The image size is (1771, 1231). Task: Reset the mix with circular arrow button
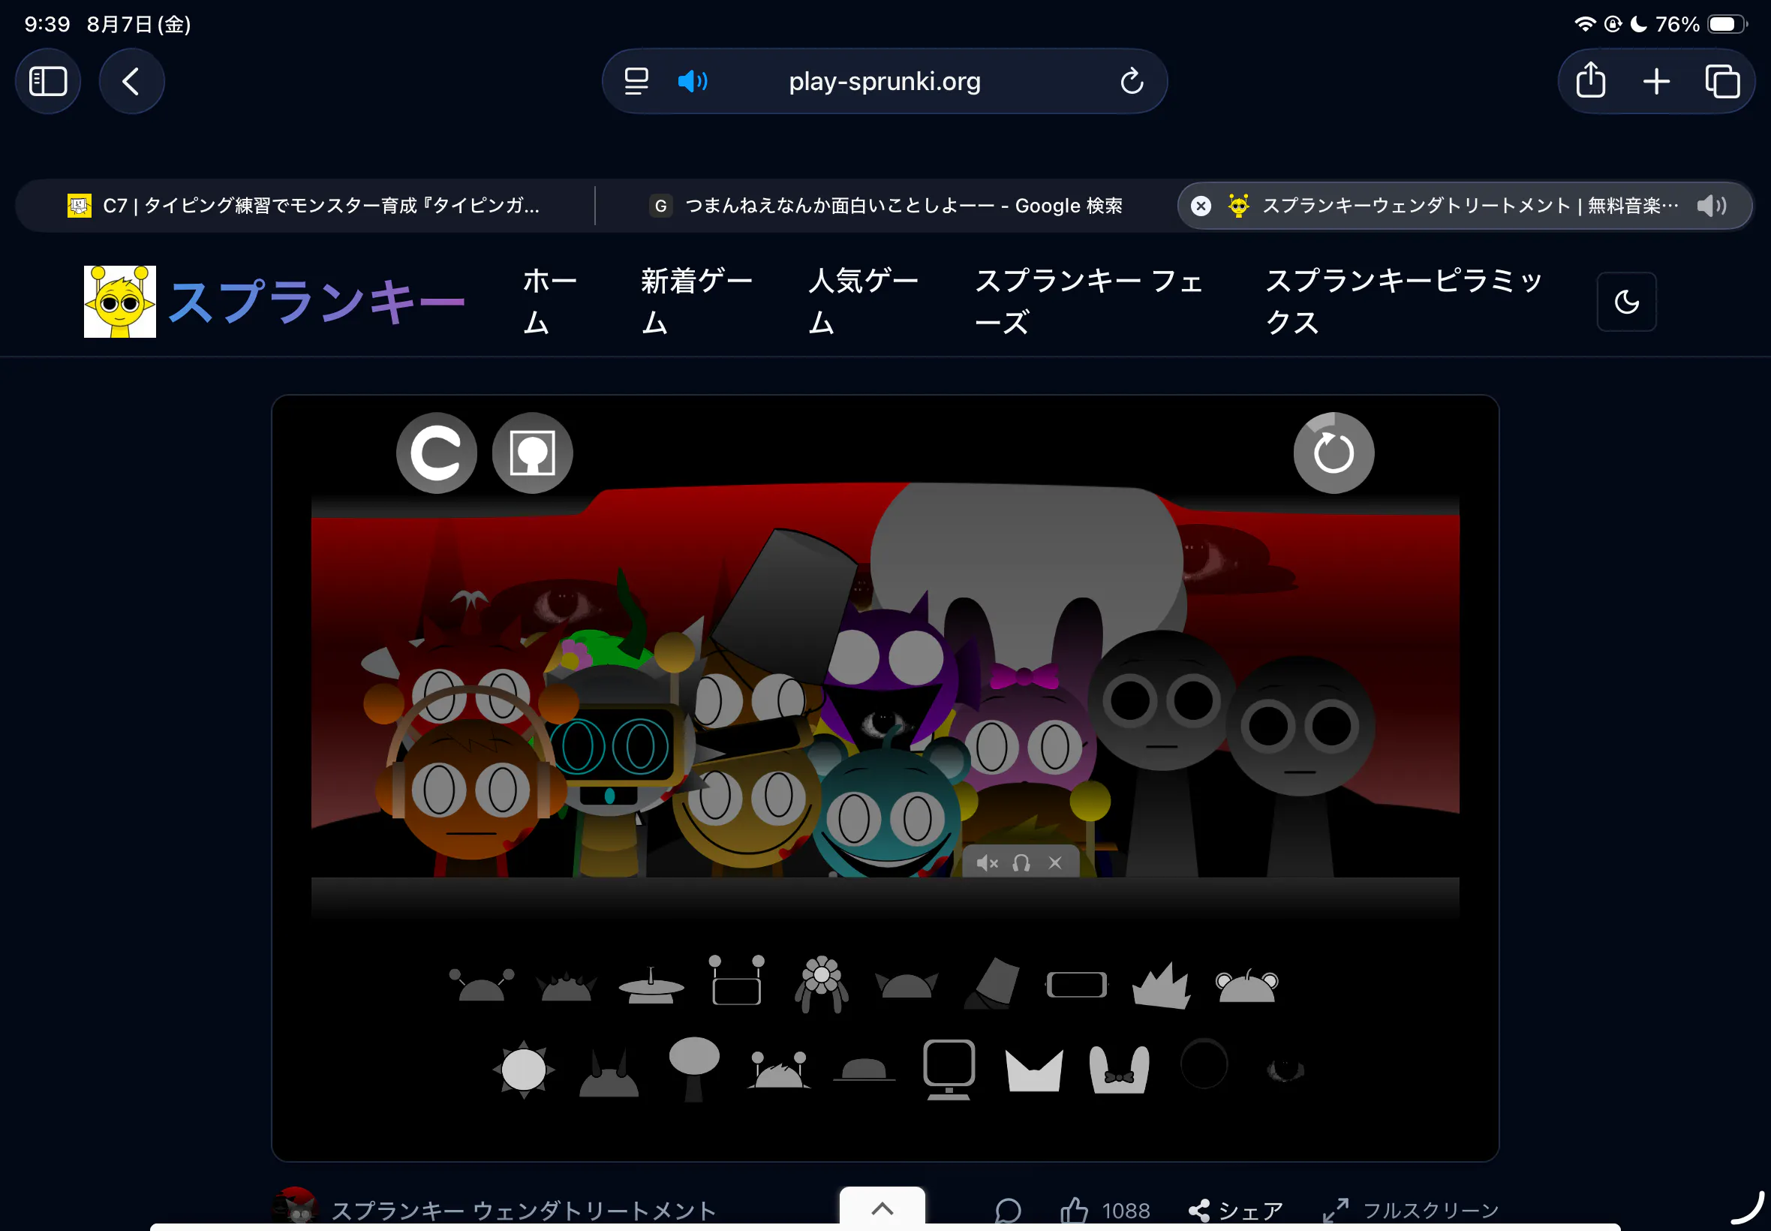coord(1333,453)
